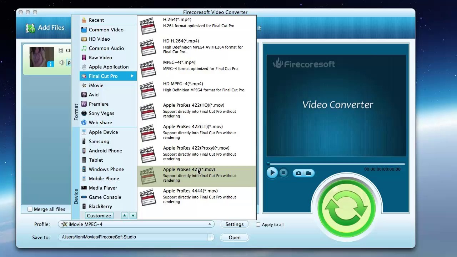Expand the Final Cut Pro submenu arrow
Image resolution: width=457 pixels, height=257 pixels.
point(132,76)
